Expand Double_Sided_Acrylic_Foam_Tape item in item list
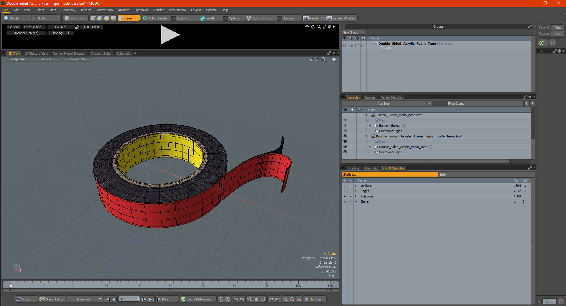566x306 pixels. pyautogui.click(x=370, y=147)
